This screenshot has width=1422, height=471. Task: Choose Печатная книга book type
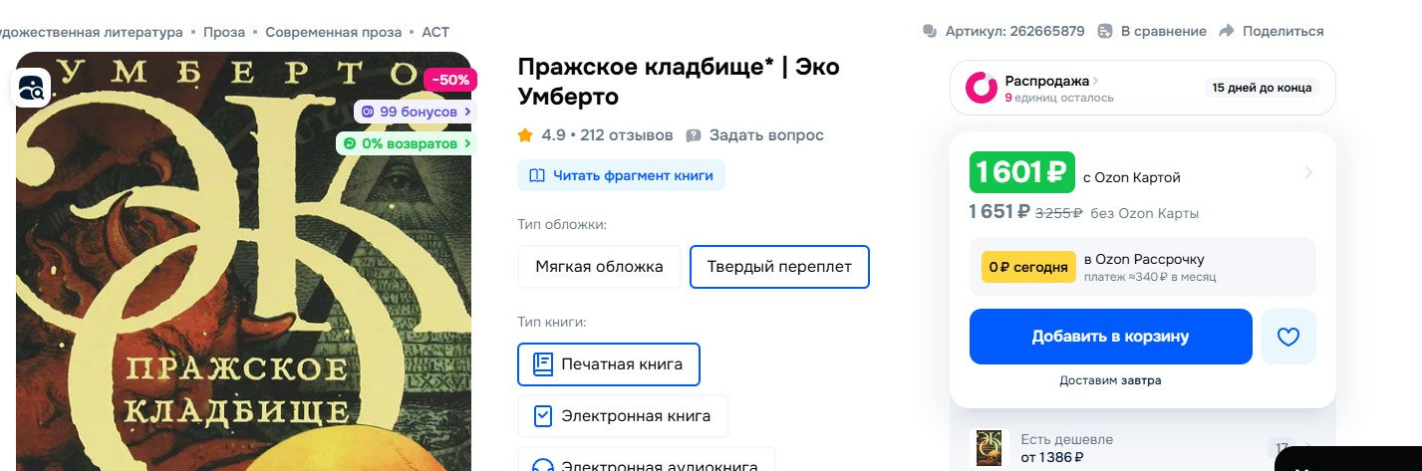click(608, 363)
